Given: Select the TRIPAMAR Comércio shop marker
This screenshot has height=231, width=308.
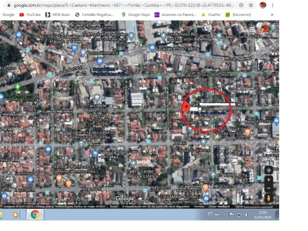Looking at the screenshot, I should [x=206, y=199].
